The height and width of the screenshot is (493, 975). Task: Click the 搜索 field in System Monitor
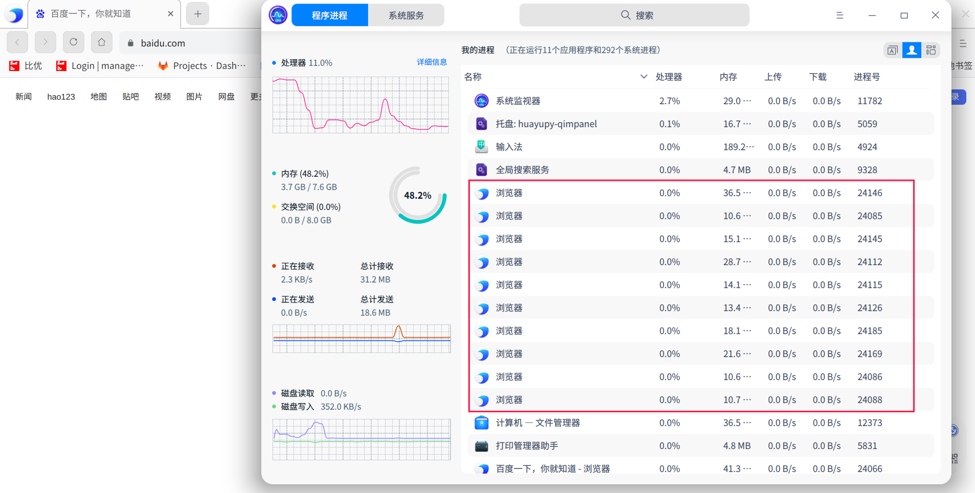(x=634, y=15)
